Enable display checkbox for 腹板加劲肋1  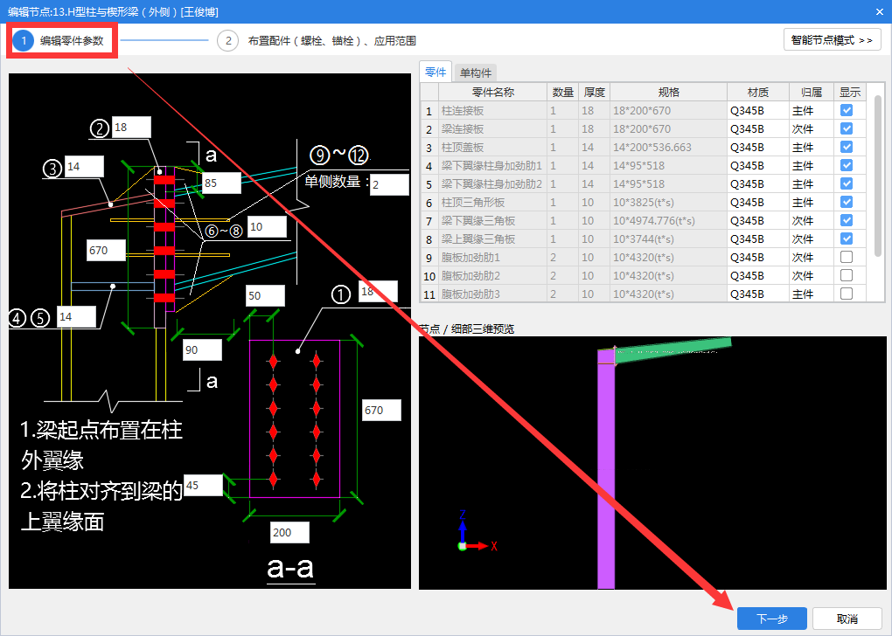pos(847,257)
